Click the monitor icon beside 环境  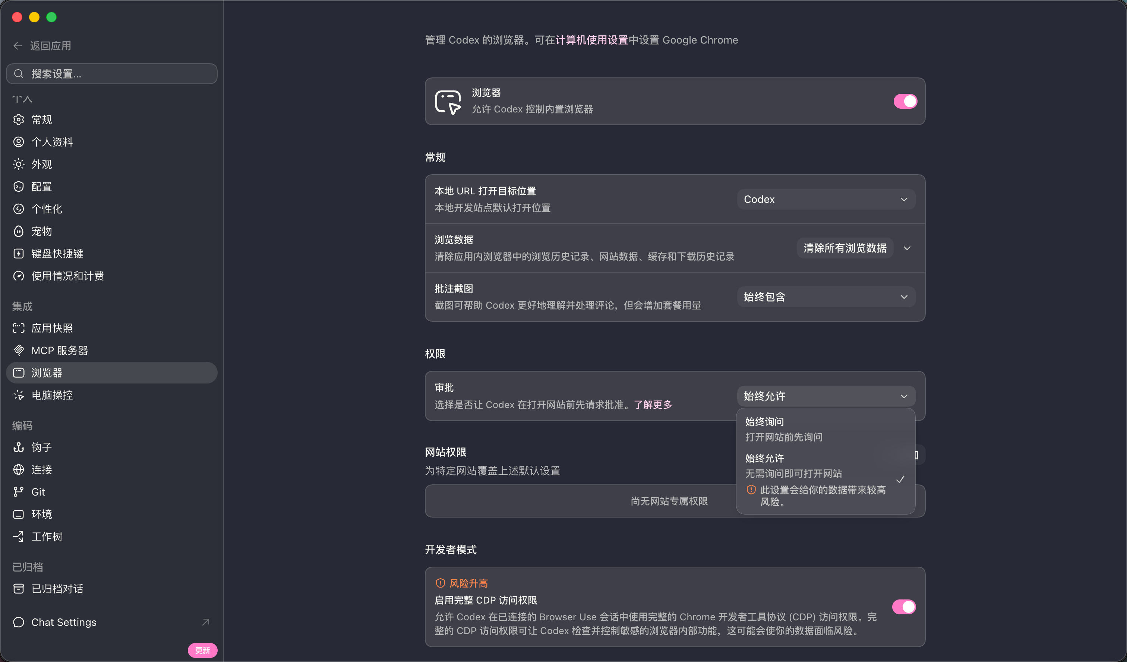pyautogui.click(x=18, y=514)
